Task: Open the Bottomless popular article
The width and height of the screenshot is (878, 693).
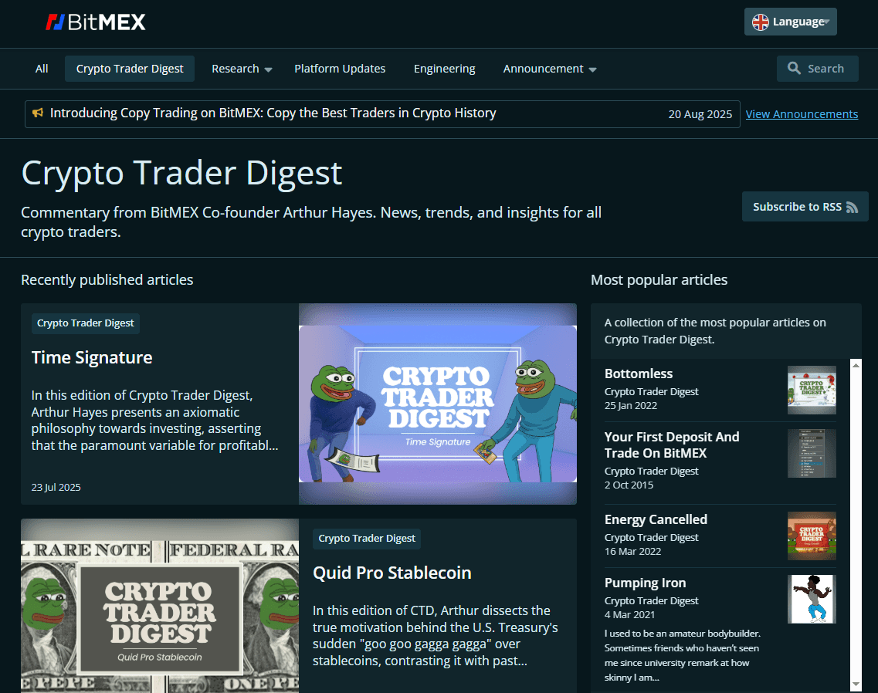Action: pos(639,374)
